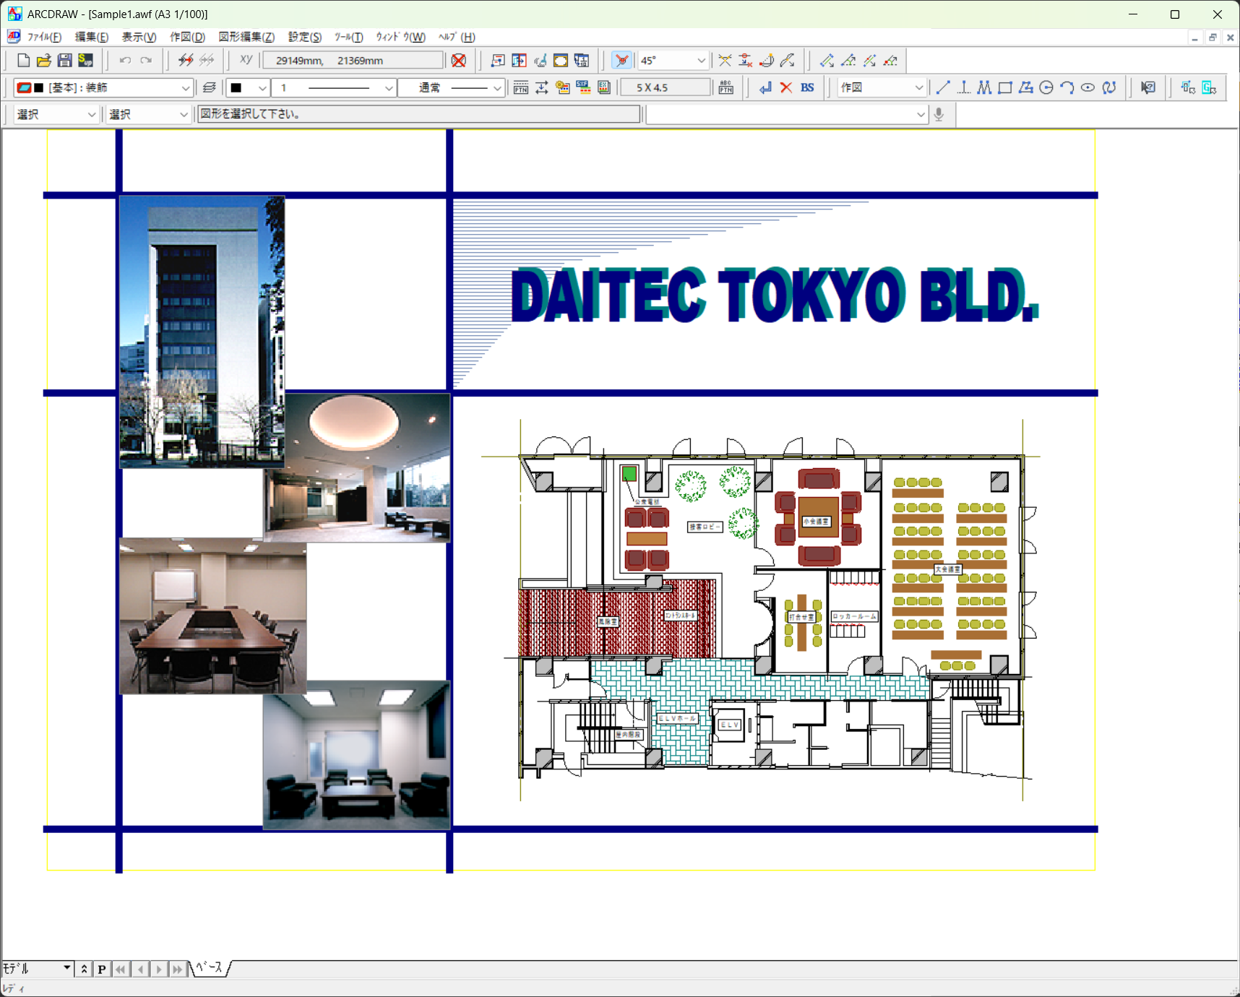Open the 設定(S) menu
Image resolution: width=1240 pixels, height=997 pixels.
(x=304, y=37)
